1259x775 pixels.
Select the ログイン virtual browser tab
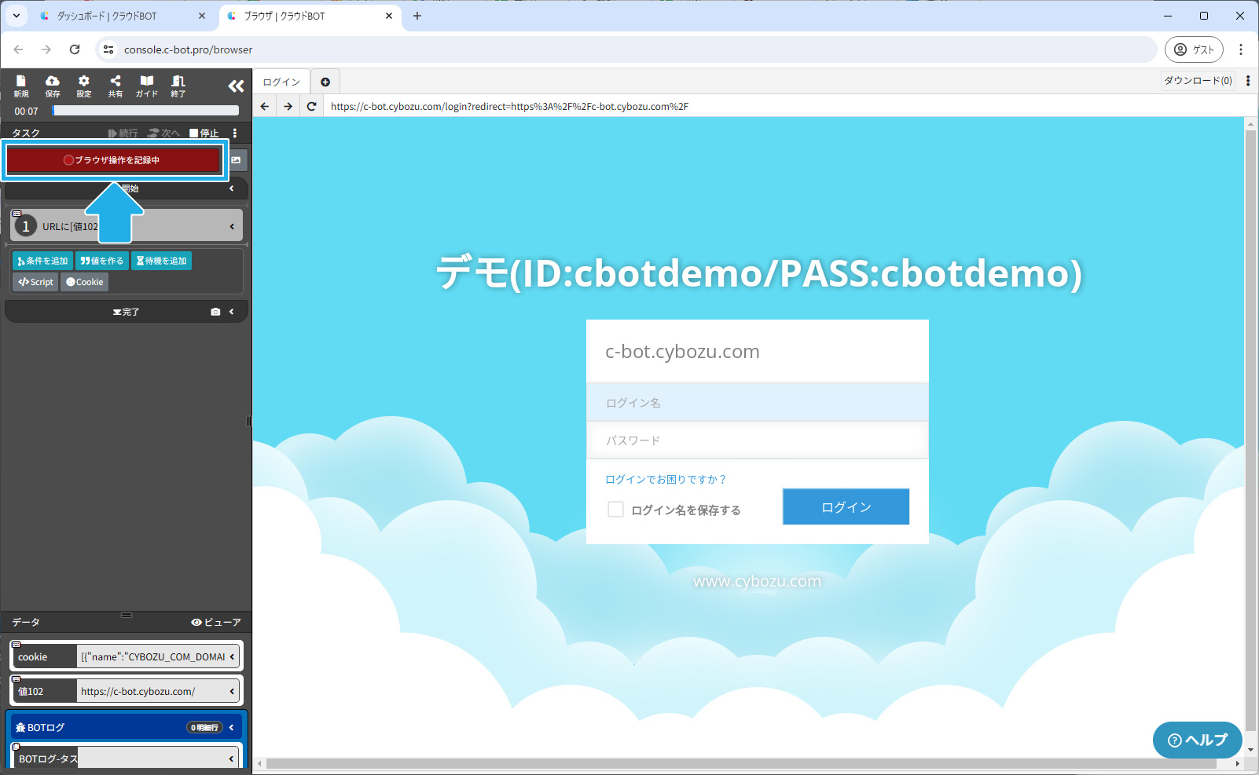(281, 82)
